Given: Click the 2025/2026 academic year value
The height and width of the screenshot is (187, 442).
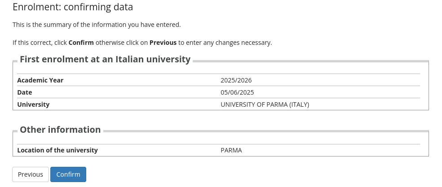Looking at the screenshot, I should tap(236, 80).
